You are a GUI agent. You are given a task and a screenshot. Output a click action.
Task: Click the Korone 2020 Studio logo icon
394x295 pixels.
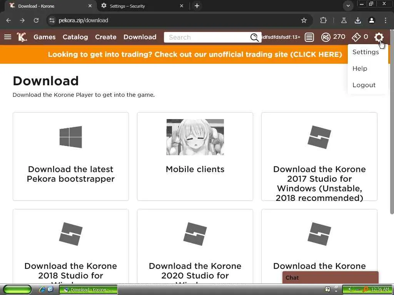195,234
